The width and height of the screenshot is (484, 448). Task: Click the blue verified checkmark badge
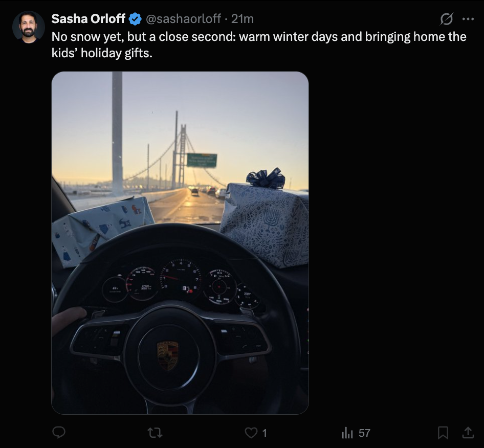tap(135, 19)
